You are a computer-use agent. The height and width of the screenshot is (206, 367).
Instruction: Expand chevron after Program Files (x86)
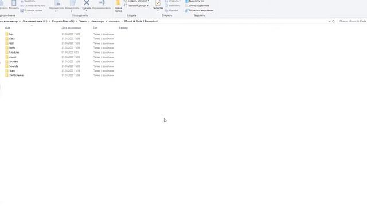76,21
